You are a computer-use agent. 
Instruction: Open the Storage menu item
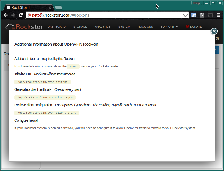80,27
